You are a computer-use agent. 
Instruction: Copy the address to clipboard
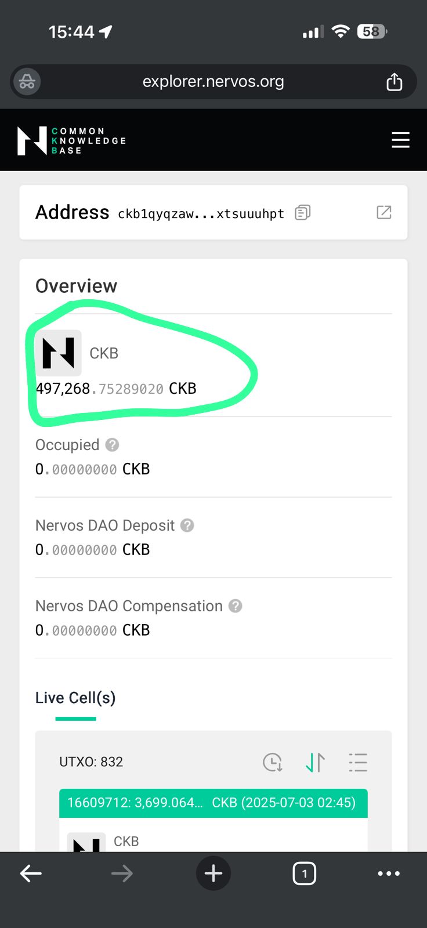pos(302,213)
